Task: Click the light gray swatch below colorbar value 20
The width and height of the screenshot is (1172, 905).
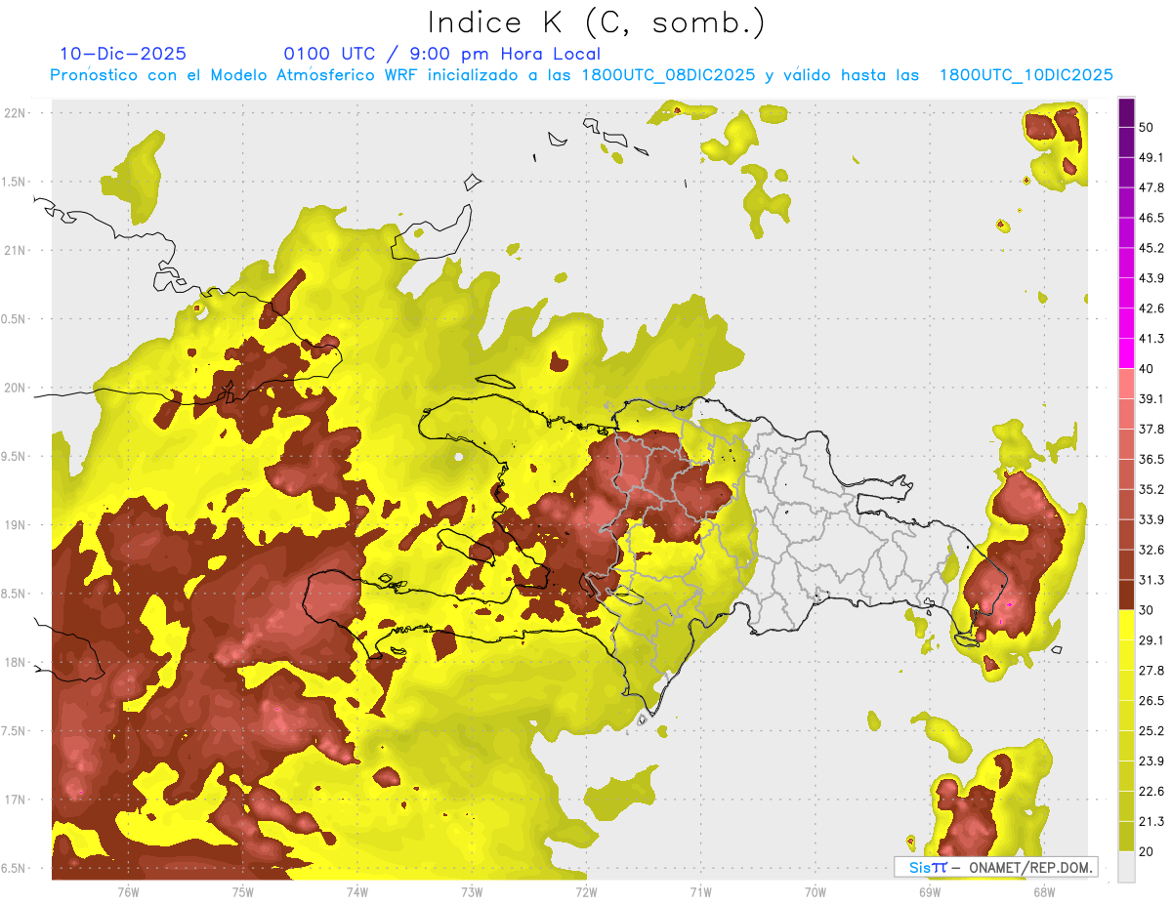Action: (1126, 867)
